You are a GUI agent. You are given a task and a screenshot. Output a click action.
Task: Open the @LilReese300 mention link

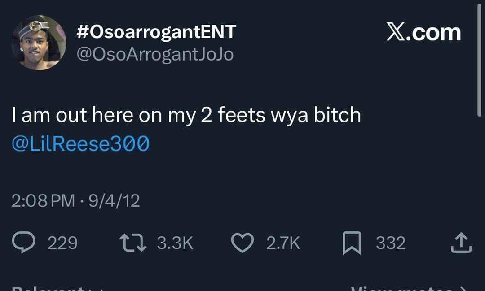click(x=81, y=143)
